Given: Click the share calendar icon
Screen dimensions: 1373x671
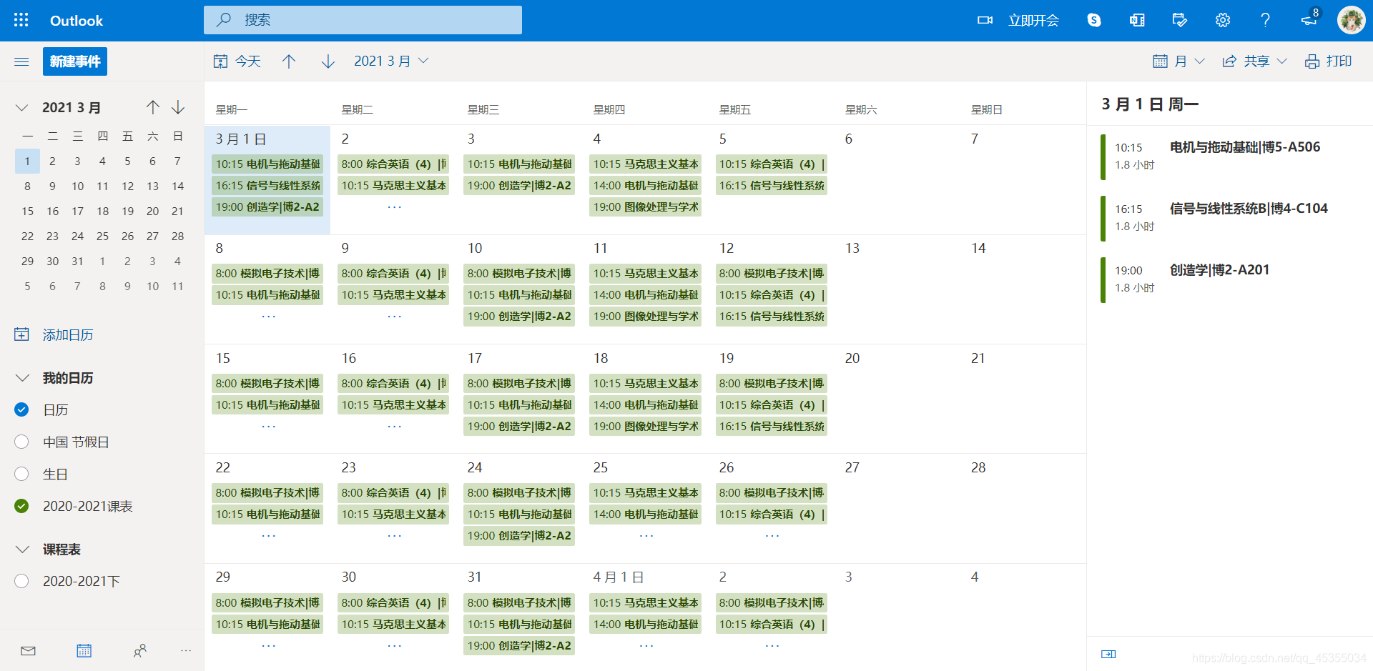Looking at the screenshot, I should click(1229, 61).
